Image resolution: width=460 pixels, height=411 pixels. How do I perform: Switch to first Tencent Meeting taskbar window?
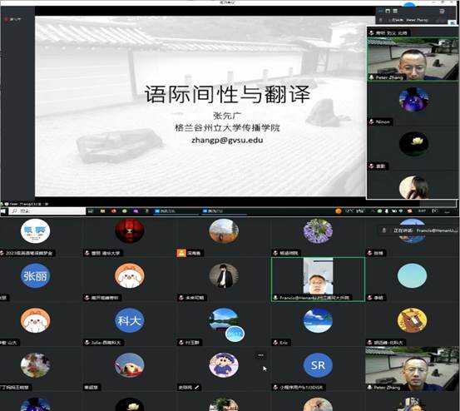176,211
